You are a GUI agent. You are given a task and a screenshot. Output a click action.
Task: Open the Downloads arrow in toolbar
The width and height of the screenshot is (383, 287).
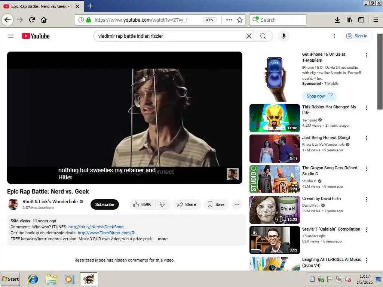pos(337,20)
